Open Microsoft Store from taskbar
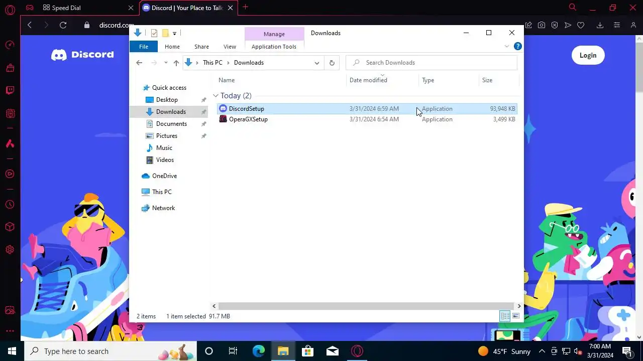The height and width of the screenshot is (361, 643). coord(307,351)
